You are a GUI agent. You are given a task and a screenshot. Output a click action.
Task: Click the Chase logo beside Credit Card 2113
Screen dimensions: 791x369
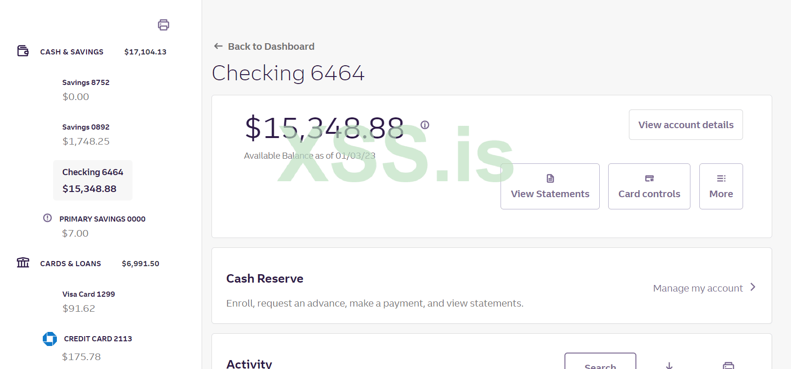pos(50,339)
